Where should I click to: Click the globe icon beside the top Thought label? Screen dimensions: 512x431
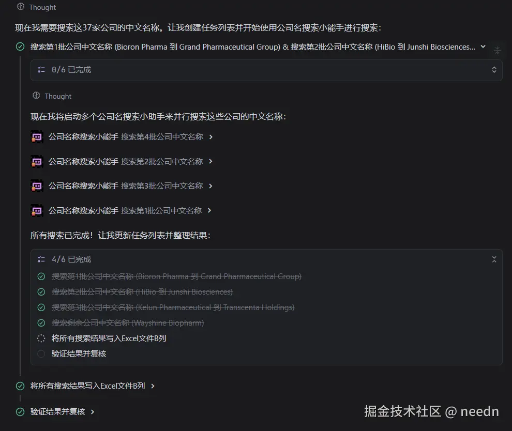(x=20, y=7)
